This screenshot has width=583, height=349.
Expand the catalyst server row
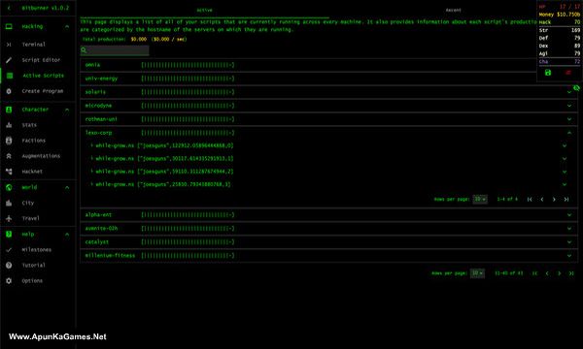[x=328, y=242]
